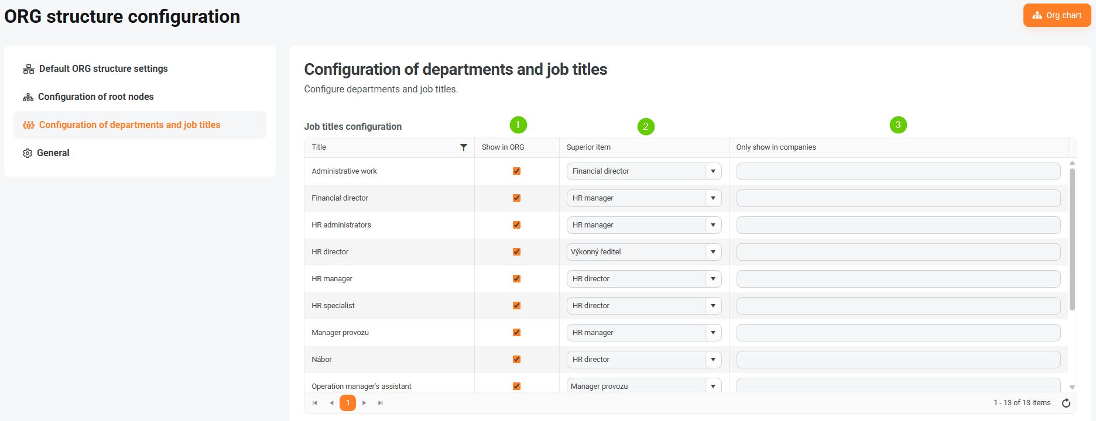The height and width of the screenshot is (421, 1096).
Task: Open Superior item dropdown for Administrative work
Action: pos(713,171)
